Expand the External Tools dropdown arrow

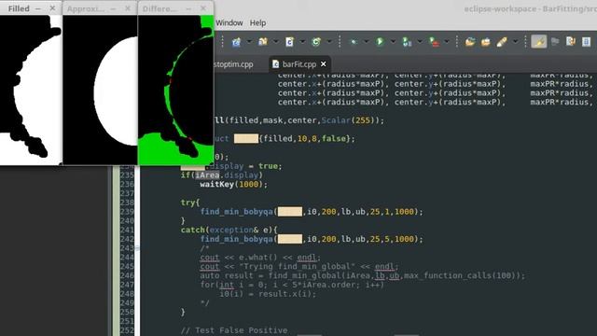[x=447, y=41]
